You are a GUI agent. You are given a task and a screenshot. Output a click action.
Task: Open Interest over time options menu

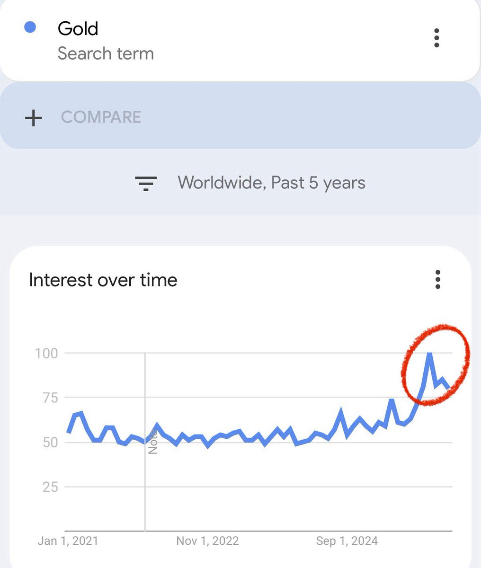438,280
